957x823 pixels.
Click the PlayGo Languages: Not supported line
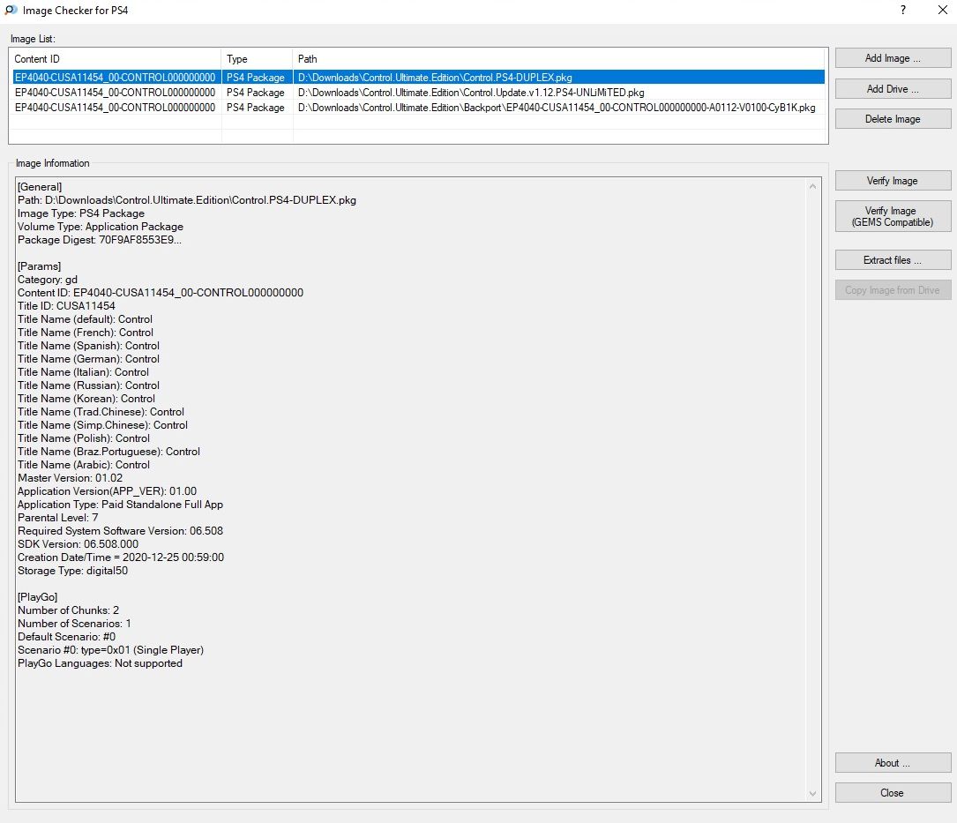pos(100,663)
